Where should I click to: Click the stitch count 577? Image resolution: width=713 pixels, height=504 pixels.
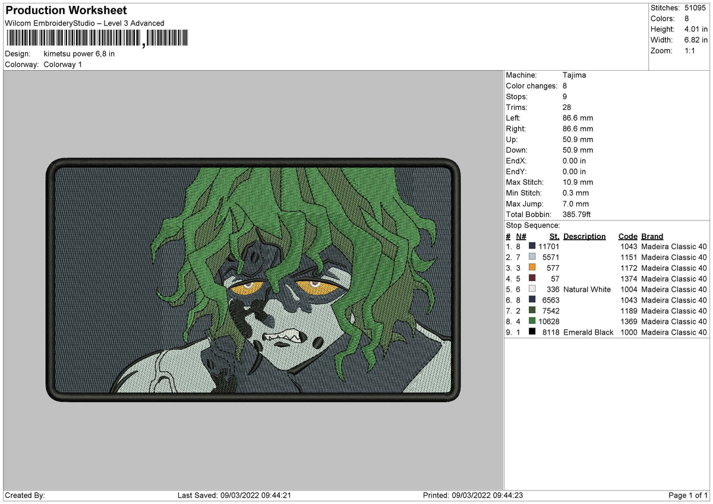[x=553, y=267]
